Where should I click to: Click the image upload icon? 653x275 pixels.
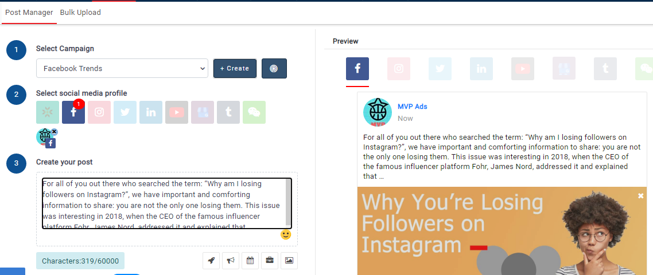(x=289, y=261)
